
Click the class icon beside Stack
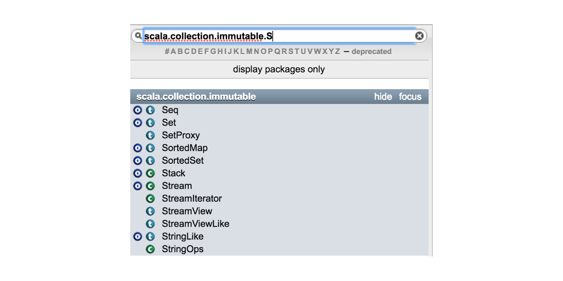tap(150, 173)
